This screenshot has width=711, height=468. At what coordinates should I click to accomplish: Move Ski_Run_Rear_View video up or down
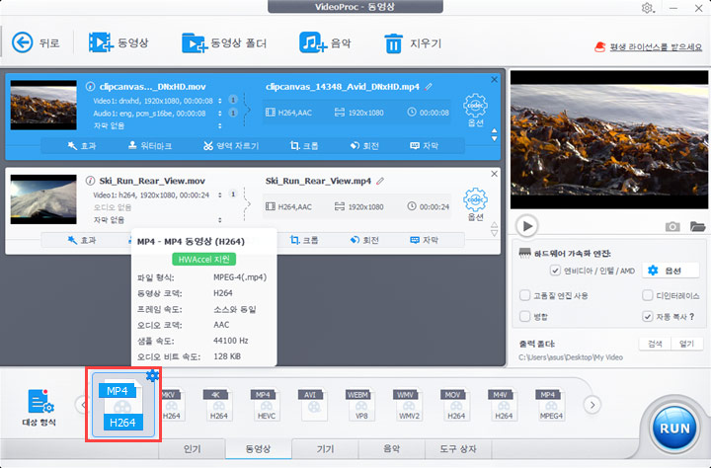[x=495, y=229]
